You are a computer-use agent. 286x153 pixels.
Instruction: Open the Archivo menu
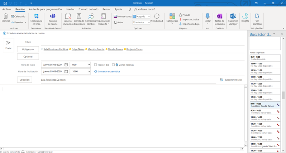coord(6,9)
